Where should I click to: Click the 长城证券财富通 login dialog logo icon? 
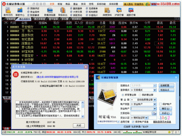(98, 78)
